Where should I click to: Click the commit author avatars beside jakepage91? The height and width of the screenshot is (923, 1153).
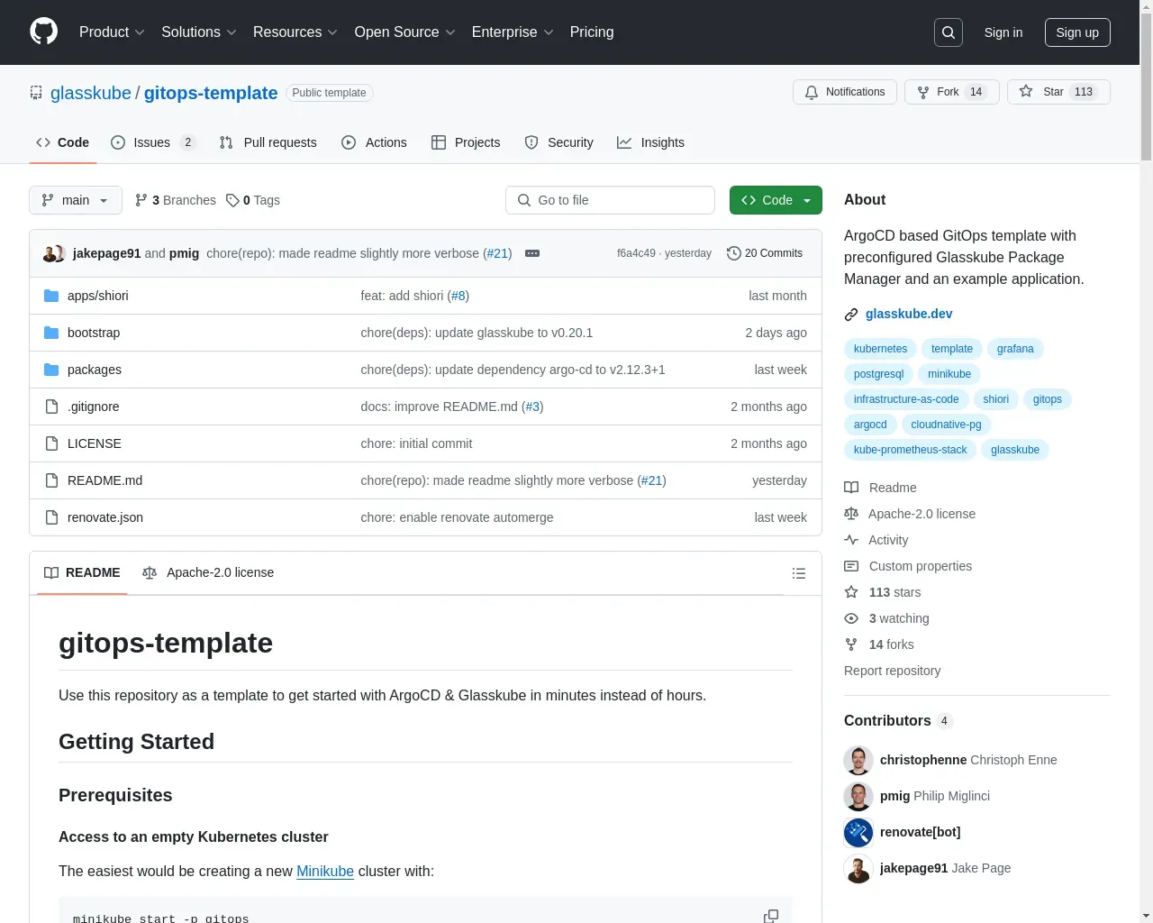(x=54, y=253)
